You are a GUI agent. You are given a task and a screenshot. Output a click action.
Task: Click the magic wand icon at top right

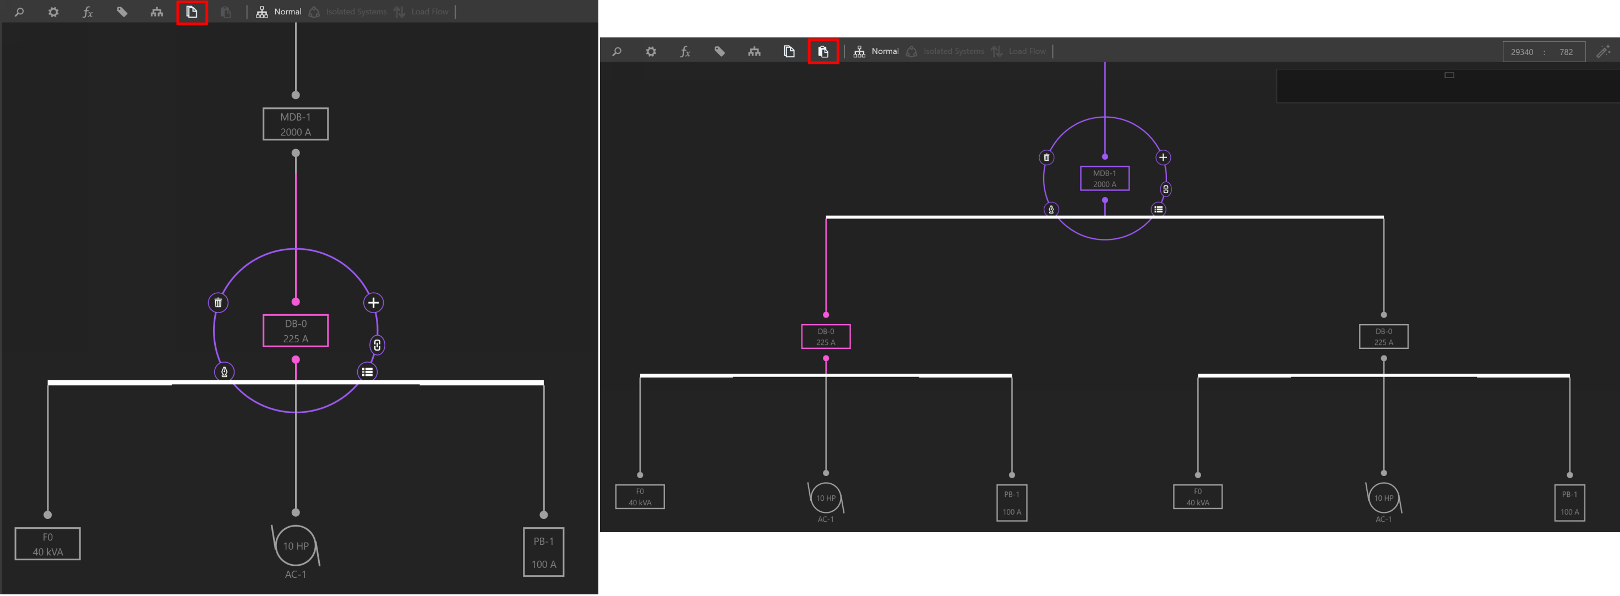point(1602,52)
